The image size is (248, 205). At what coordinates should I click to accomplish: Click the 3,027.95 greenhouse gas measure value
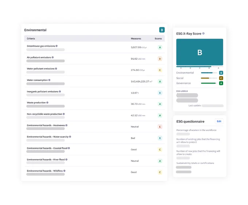tap(136, 47)
